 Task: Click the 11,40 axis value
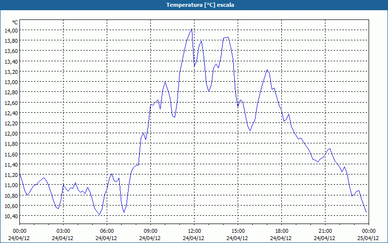coord(11,164)
